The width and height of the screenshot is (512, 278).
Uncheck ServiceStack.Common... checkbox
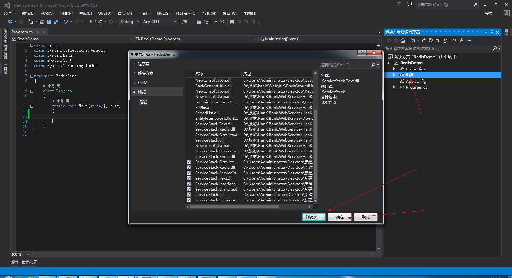coord(188,200)
